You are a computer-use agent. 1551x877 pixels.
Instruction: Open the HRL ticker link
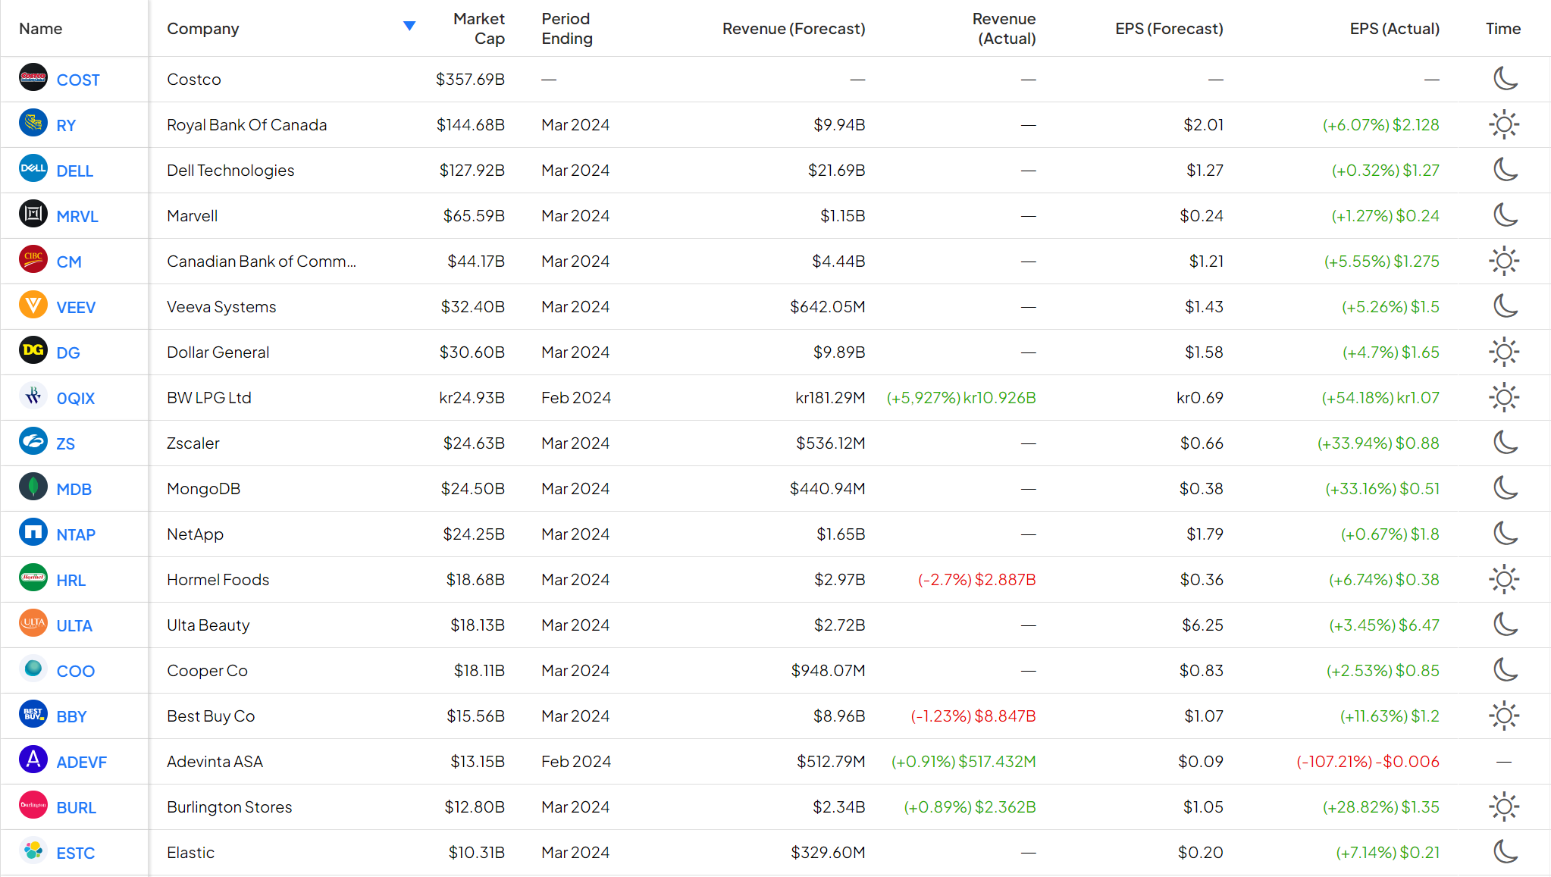pos(71,580)
